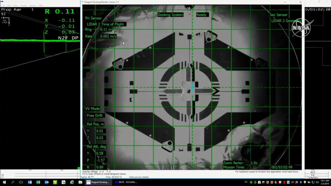This screenshot has height=186, width=331.
Task: Launch Microsoft Word from the taskbar
Action: (30, 182)
